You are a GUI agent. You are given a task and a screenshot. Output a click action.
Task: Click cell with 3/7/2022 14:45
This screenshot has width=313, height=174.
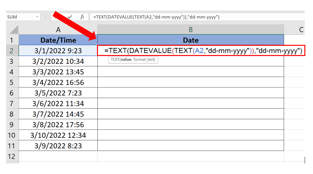pos(58,114)
